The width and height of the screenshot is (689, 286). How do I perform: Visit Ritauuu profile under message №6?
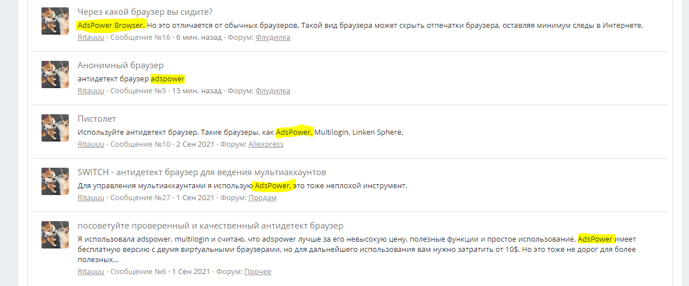click(91, 272)
